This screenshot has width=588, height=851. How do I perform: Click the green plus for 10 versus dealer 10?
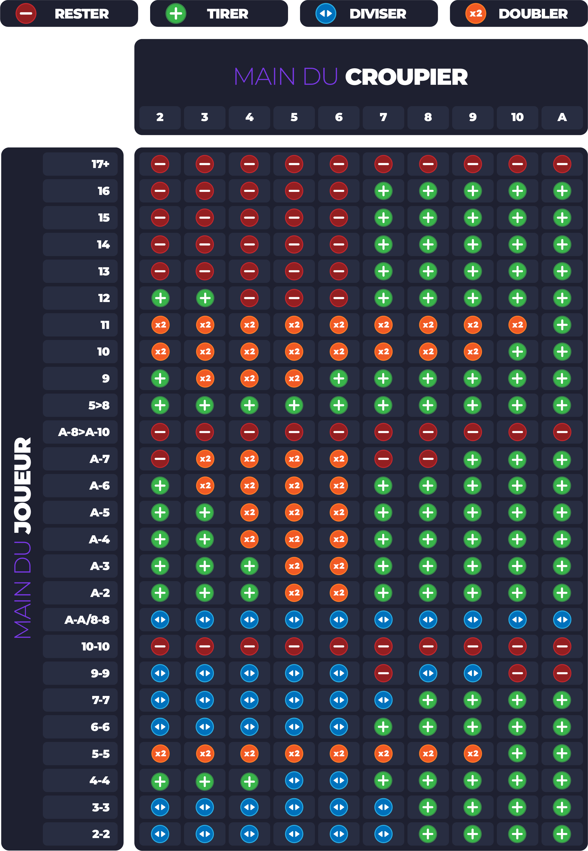517,352
